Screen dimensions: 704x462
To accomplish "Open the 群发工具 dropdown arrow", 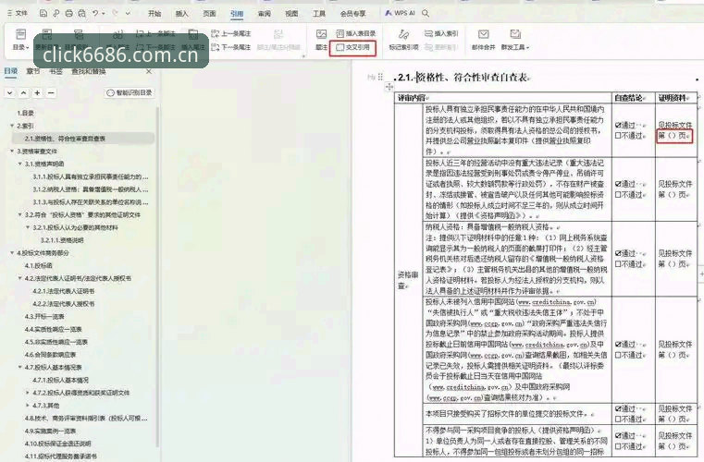I will coord(527,47).
